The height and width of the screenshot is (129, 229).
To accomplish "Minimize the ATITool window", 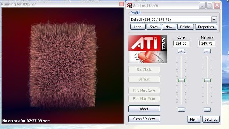I will [202, 5].
